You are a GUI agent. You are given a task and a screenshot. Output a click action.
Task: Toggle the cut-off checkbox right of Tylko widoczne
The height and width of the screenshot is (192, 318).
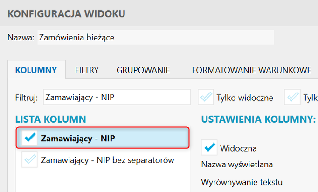pyautogui.click(x=294, y=97)
